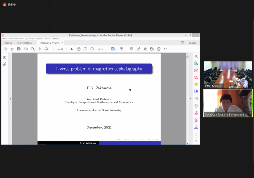Expand the left navigation pane arrow
Viewport: 254px width, 178px height.
coord(10,99)
